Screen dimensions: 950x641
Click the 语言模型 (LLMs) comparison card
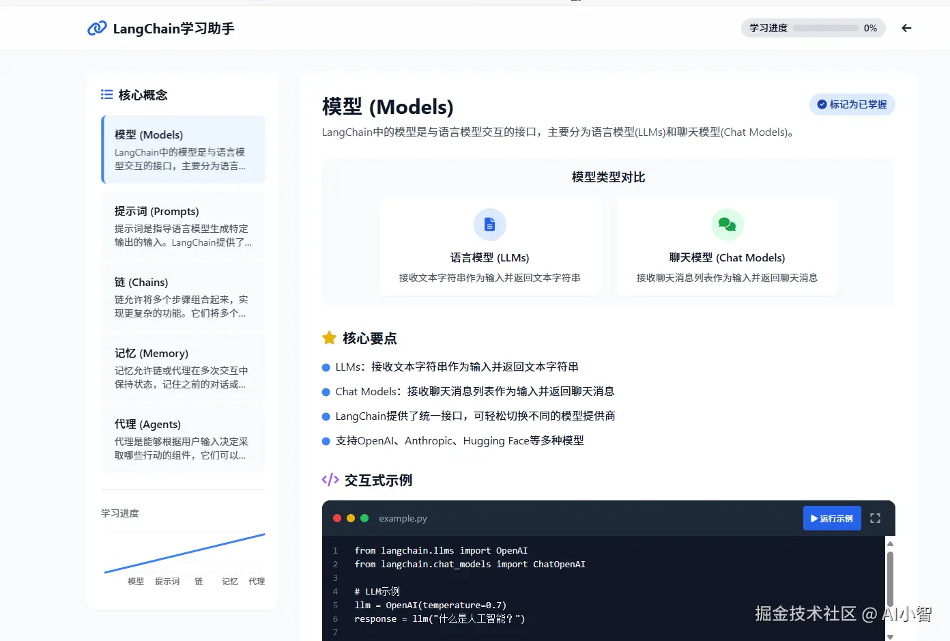tap(490, 246)
